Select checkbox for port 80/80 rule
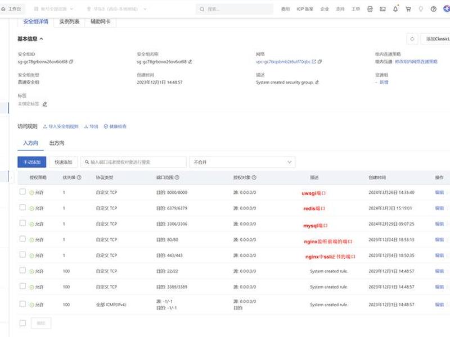 (x=22, y=239)
